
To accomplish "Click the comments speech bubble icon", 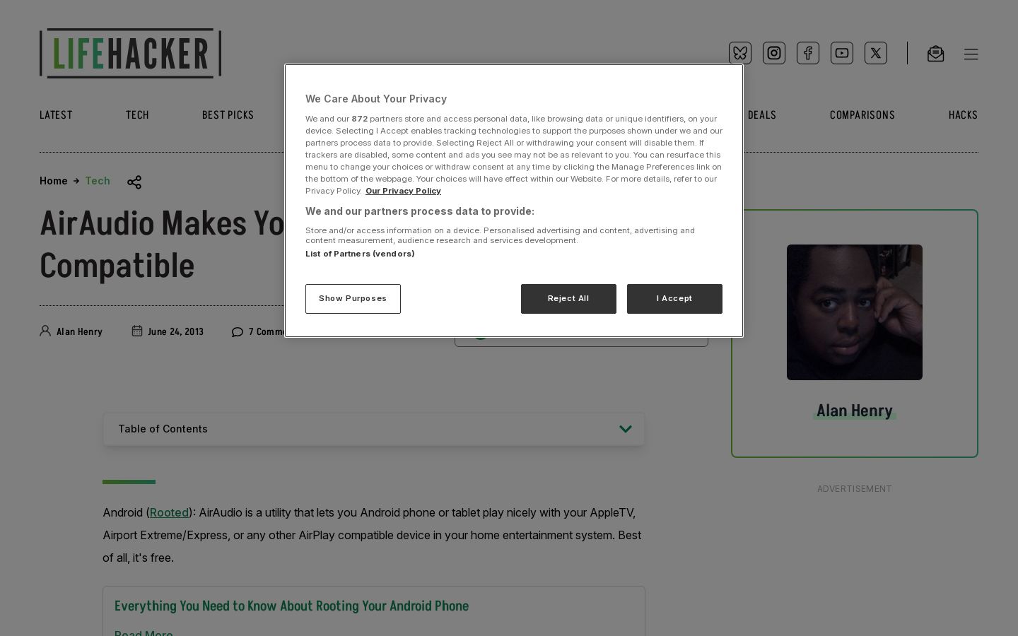I will pos(238,331).
